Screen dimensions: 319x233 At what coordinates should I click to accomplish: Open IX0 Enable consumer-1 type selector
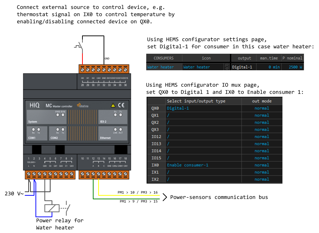tap(203, 165)
